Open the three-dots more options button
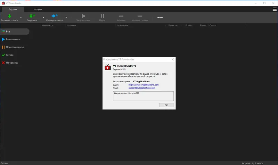278x165 pixels. pos(160,17)
